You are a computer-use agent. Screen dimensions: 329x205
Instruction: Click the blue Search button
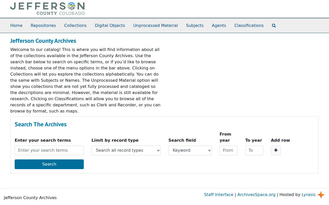point(49,164)
